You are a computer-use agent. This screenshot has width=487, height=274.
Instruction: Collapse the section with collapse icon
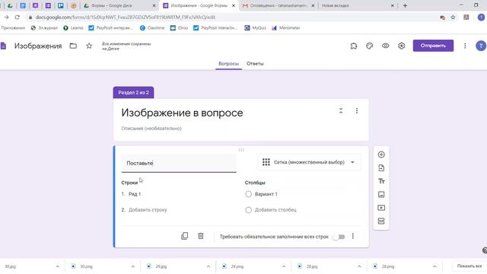341,110
